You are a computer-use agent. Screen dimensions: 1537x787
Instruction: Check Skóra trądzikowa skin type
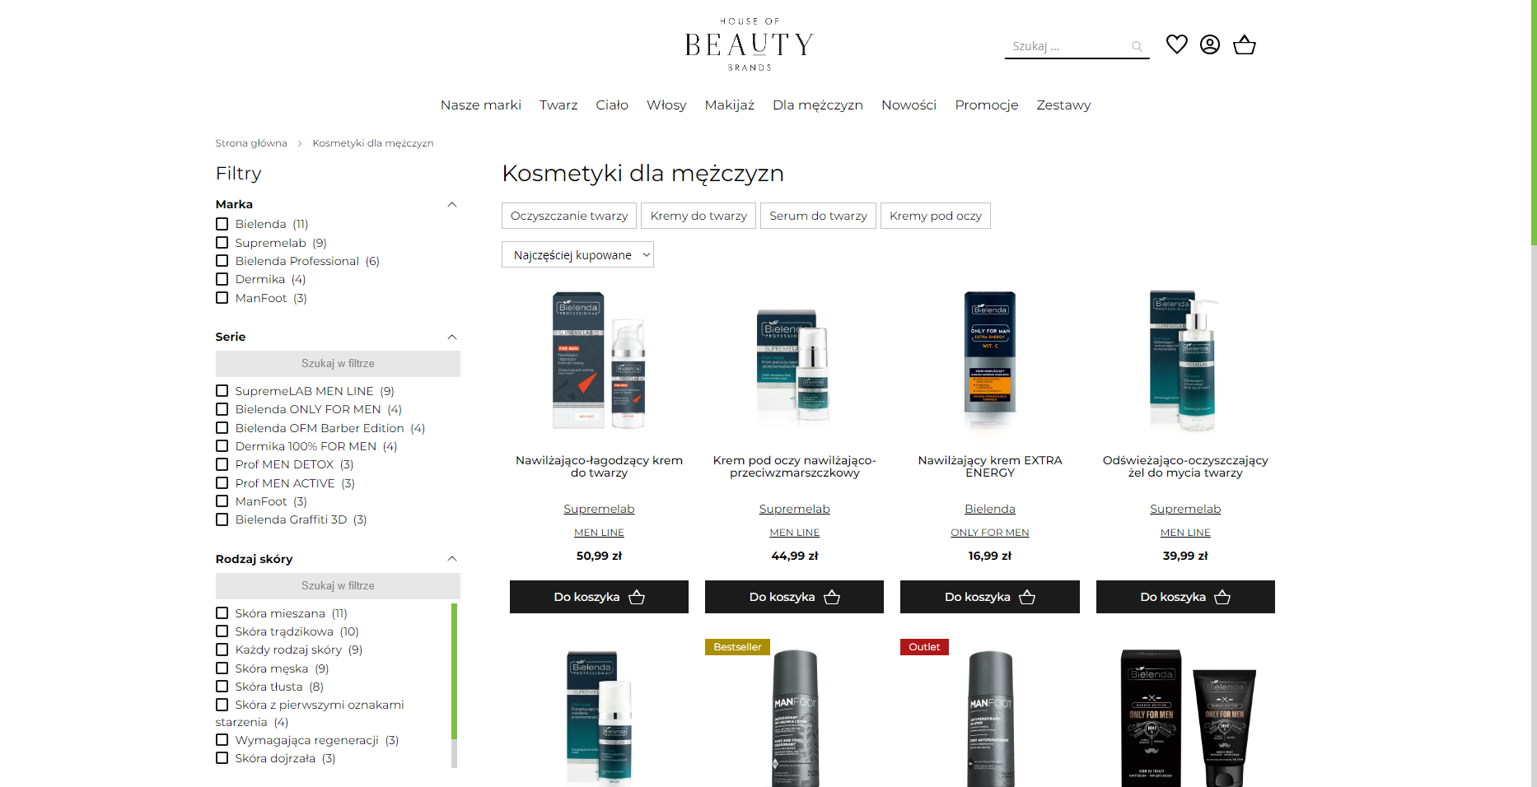point(222,631)
